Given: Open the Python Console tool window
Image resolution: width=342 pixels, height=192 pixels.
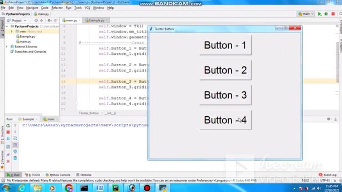Looking at the screenshot, I should tap(58, 175).
